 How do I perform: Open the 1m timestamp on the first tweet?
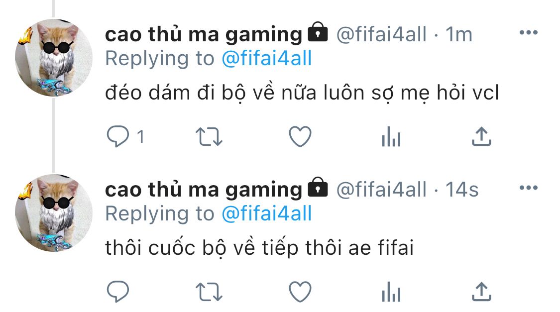click(x=459, y=34)
